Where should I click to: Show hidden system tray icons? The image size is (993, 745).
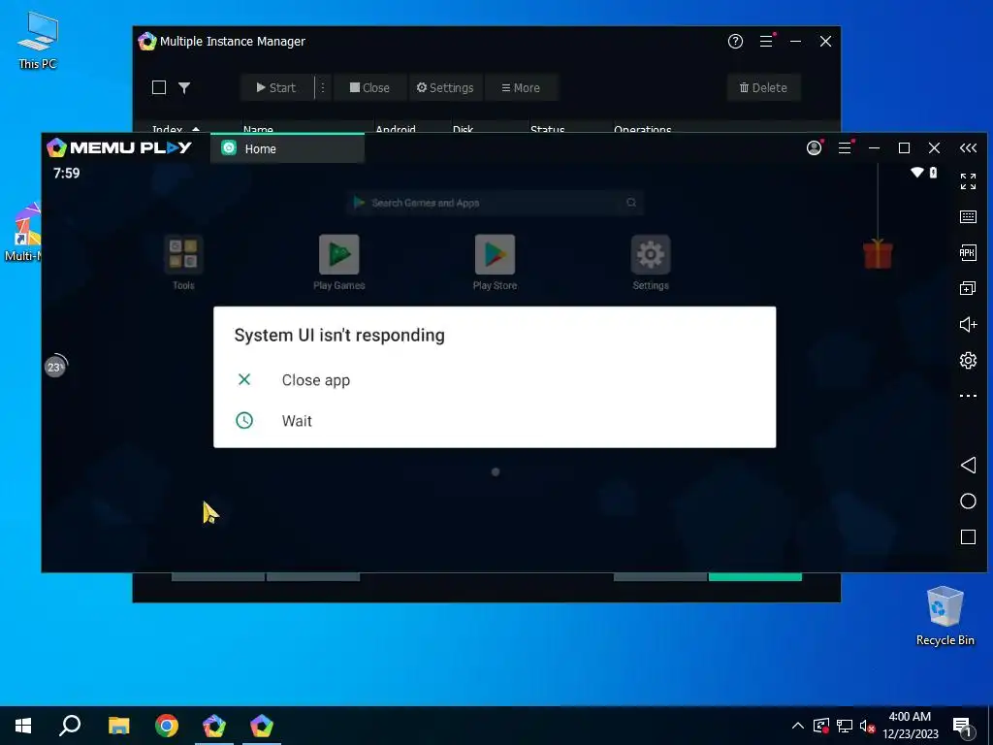point(798,726)
